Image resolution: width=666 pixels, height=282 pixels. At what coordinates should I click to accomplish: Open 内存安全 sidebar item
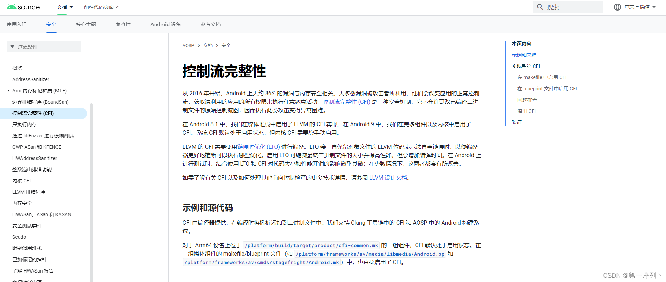click(x=22, y=203)
